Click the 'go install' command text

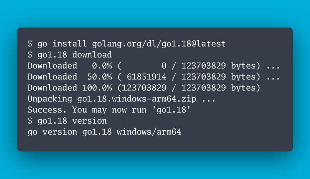click(62, 44)
